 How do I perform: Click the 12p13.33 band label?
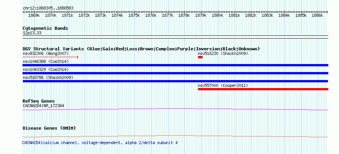click(32, 33)
